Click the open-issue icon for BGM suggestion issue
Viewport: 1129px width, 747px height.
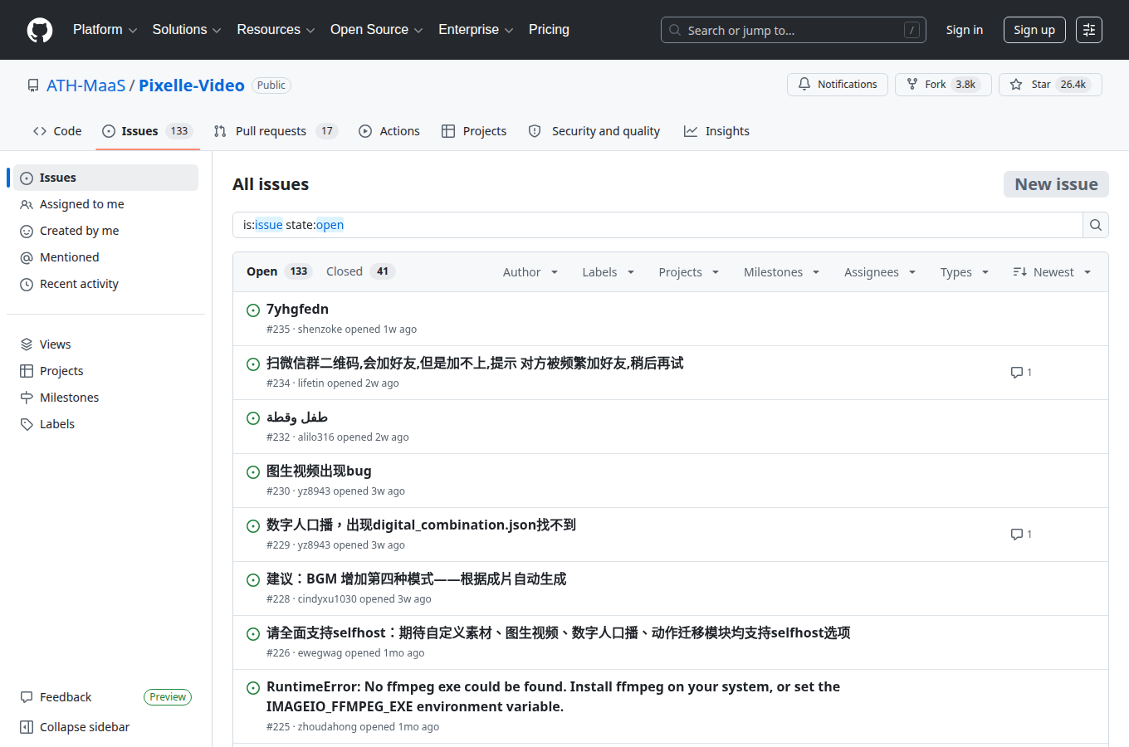click(x=253, y=580)
